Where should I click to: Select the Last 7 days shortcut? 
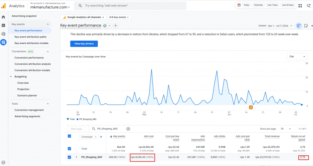(273, 5)
